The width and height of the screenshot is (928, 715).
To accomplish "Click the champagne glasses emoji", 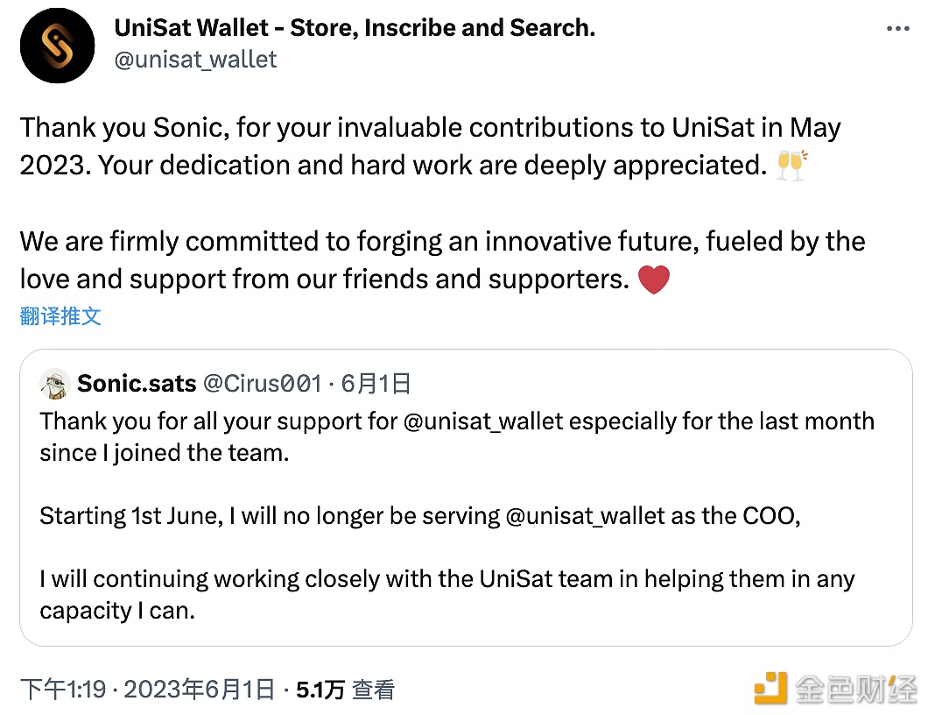I will click(x=791, y=165).
